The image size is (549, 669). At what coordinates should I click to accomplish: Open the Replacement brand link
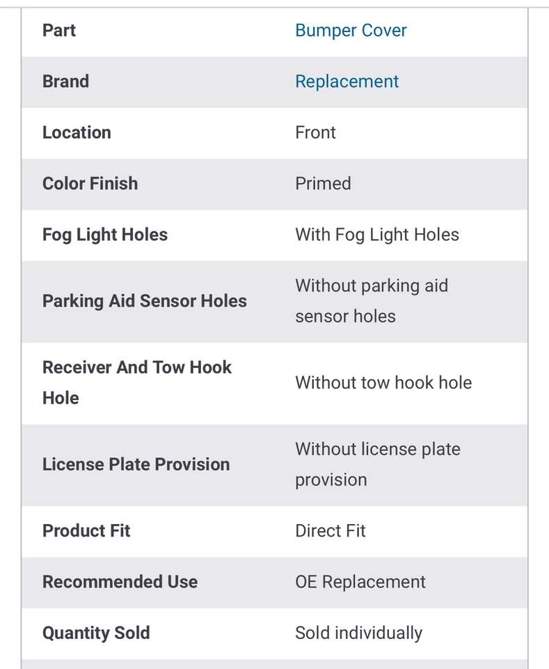click(347, 82)
